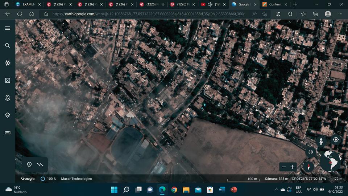Toggle the 3D view button
This screenshot has width=348, height=196.
click(311, 152)
